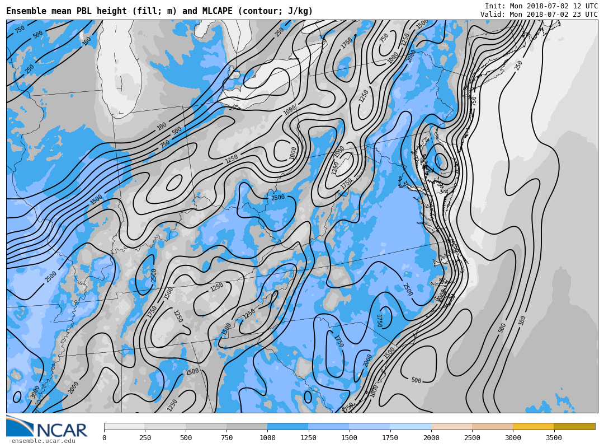Select the colorbar tick label 3500
The image size is (604, 448).
(554, 438)
